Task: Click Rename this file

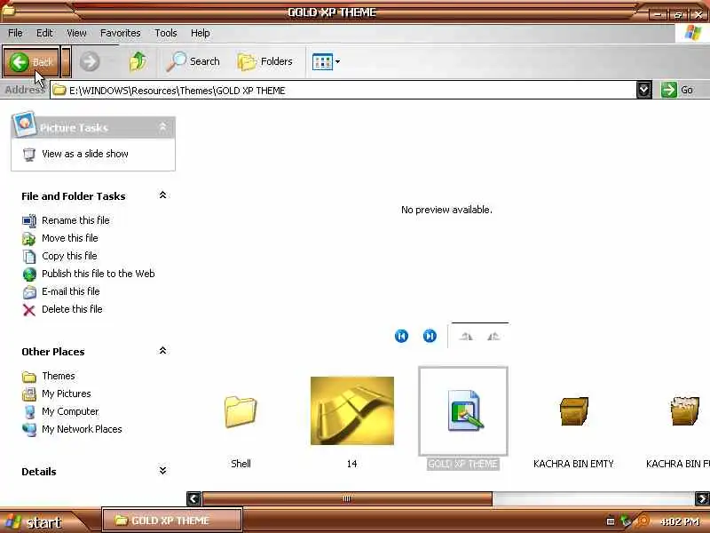Action: click(x=75, y=220)
